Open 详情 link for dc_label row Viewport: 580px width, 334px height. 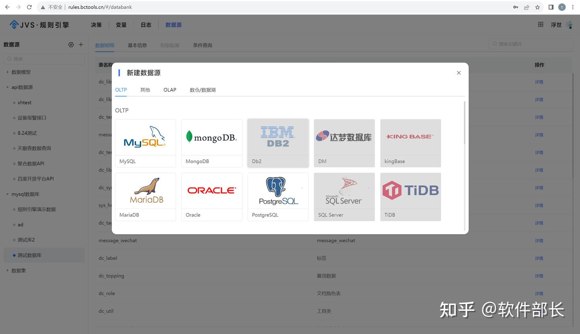[x=539, y=258]
